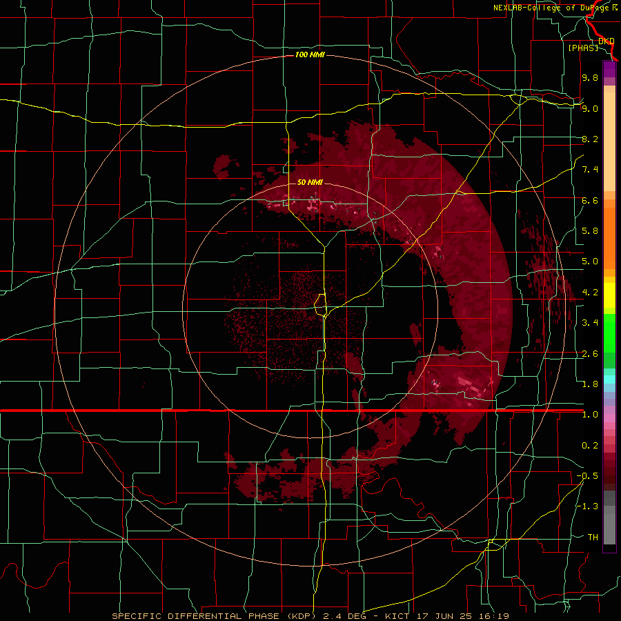Click the DKD label above the scale
621x621 pixels.
coord(607,41)
